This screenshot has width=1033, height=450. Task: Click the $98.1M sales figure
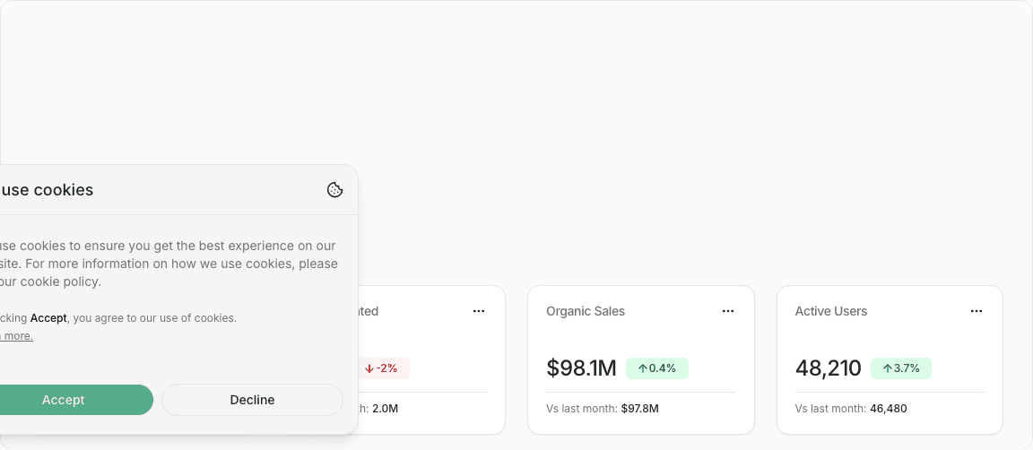581,368
